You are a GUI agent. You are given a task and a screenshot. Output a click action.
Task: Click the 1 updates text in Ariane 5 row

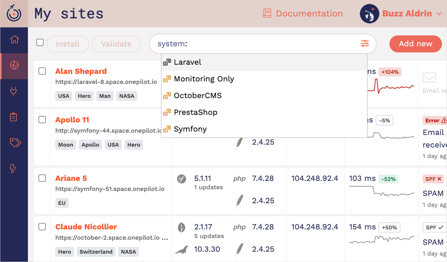(x=209, y=187)
